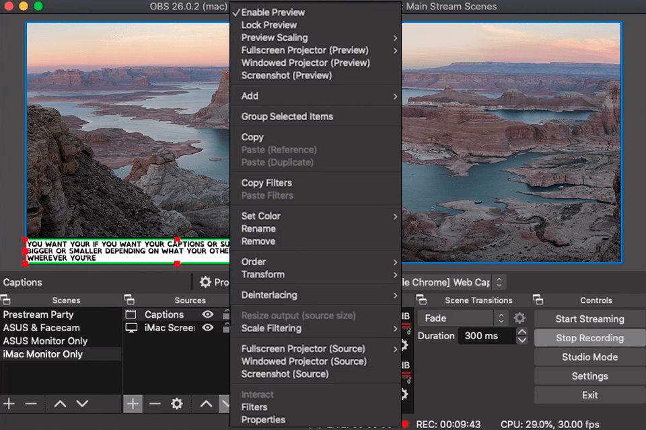Choose Windowed Projector (Preview)
Screen dimensions: 646x430
click(x=316, y=63)
